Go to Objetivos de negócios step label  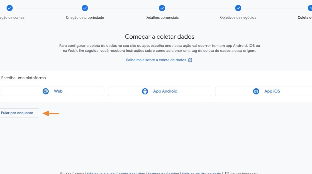(238, 18)
